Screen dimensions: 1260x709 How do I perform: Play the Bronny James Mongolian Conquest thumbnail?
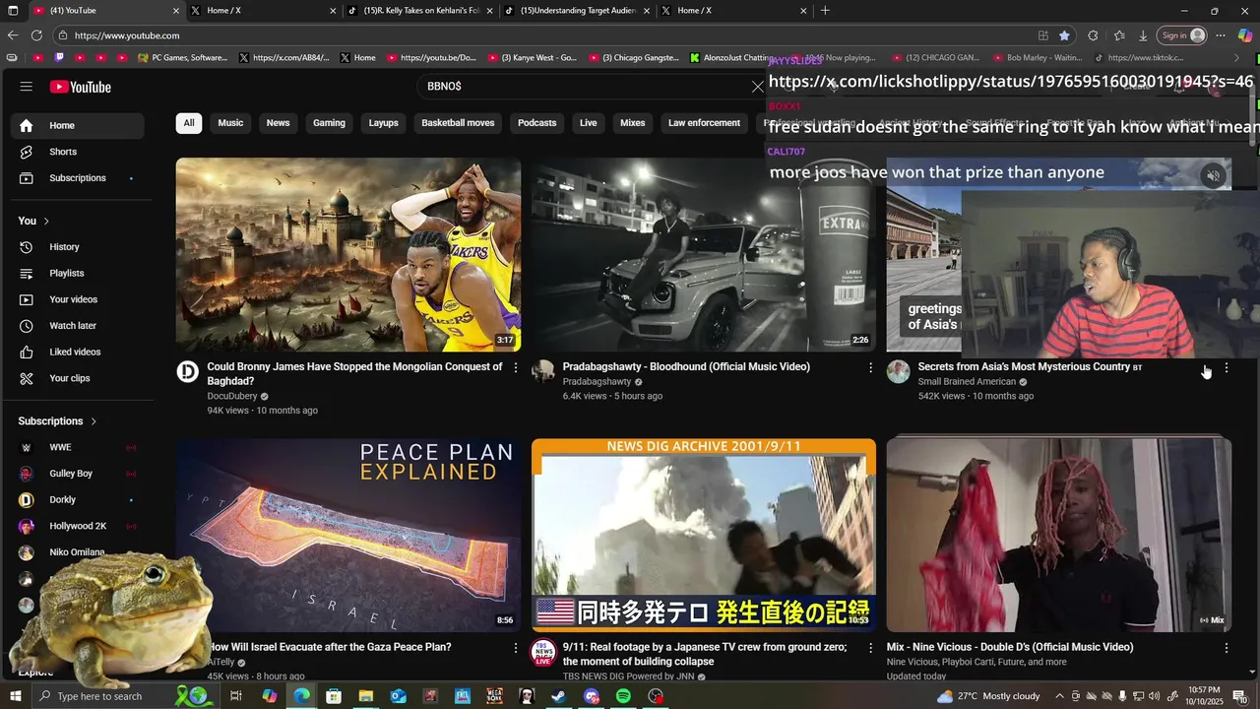(348, 255)
